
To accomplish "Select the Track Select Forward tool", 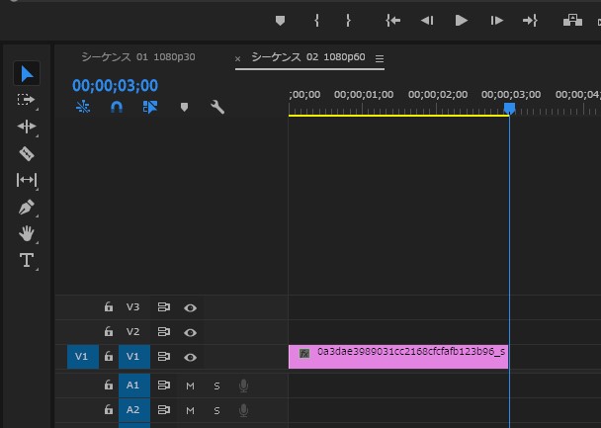I will point(27,100).
